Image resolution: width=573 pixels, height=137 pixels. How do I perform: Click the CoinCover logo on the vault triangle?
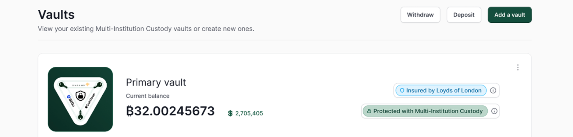(90, 101)
